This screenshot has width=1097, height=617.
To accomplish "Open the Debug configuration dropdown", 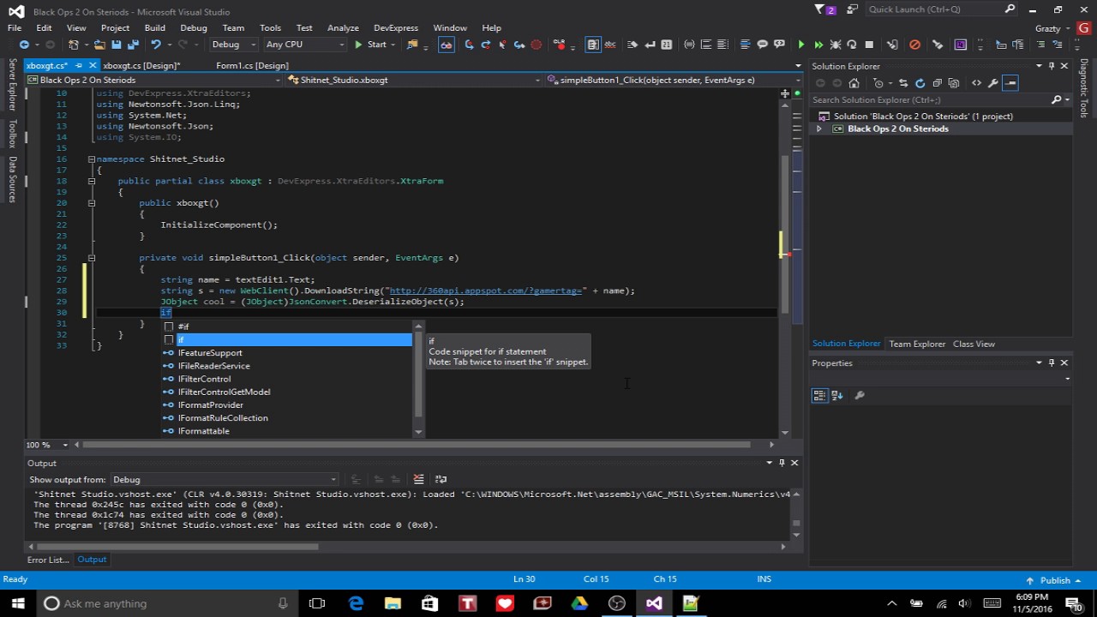I will tap(233, 45).
